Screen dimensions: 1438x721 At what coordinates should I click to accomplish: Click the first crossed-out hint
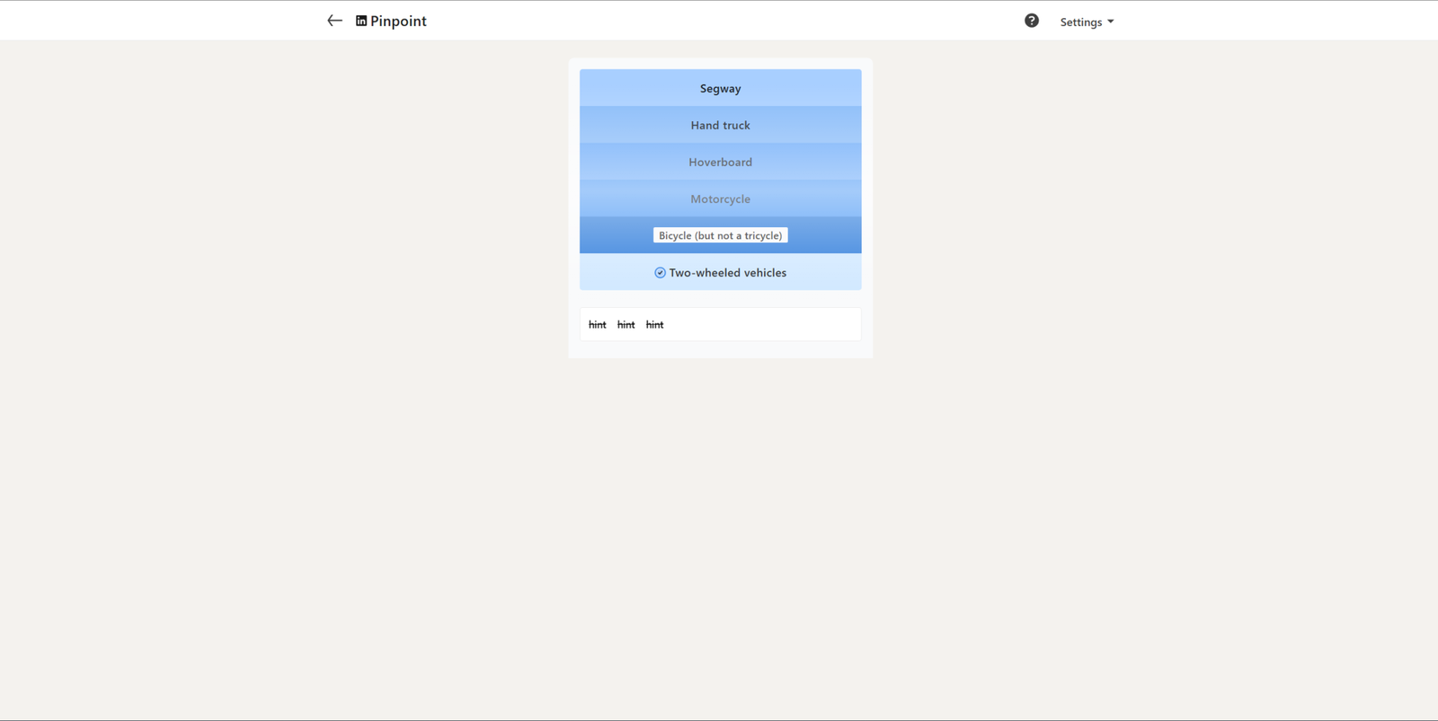tap(597, 324)
